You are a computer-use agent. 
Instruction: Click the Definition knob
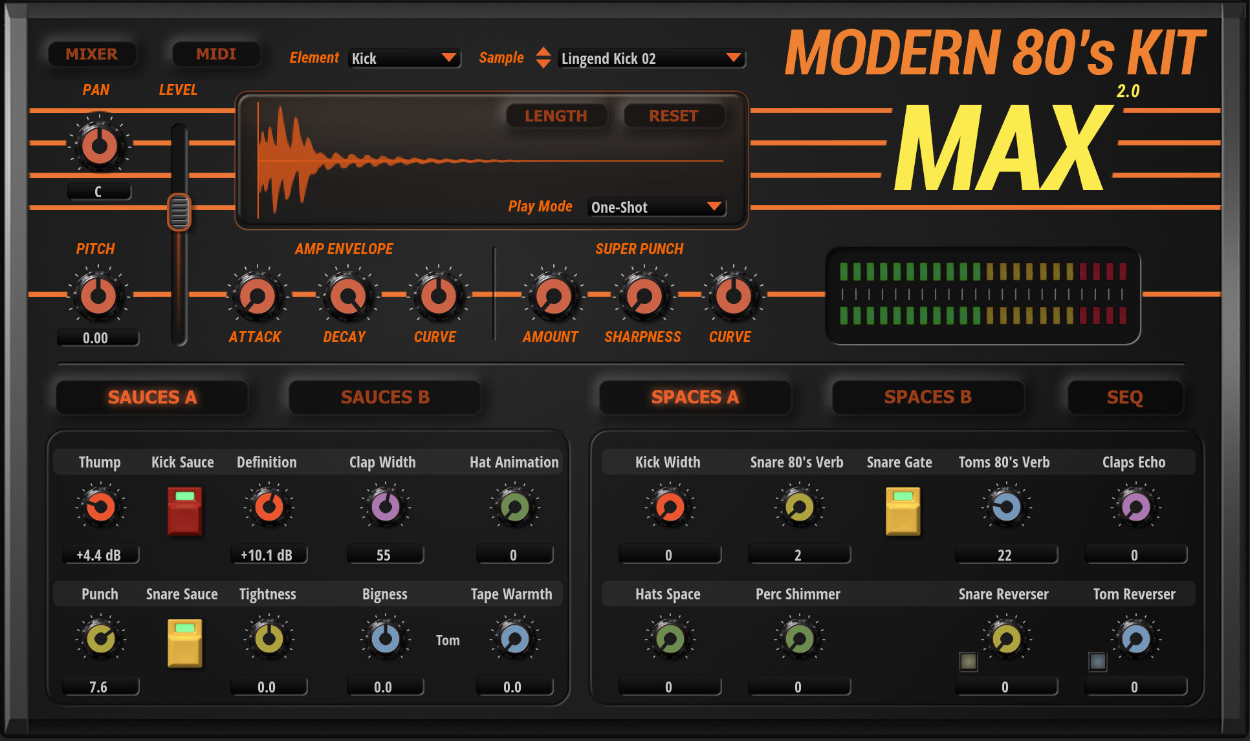pyautogui.click(x=269, y=506)
